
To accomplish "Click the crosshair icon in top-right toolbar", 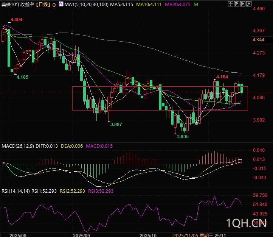I will click(x=231, y=4).
